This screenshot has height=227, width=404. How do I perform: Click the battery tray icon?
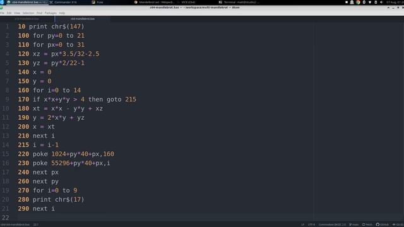tap(376, 2)
